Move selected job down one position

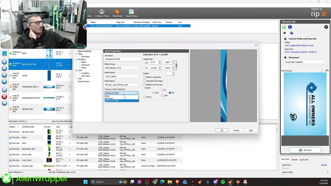tap(4, 75)
